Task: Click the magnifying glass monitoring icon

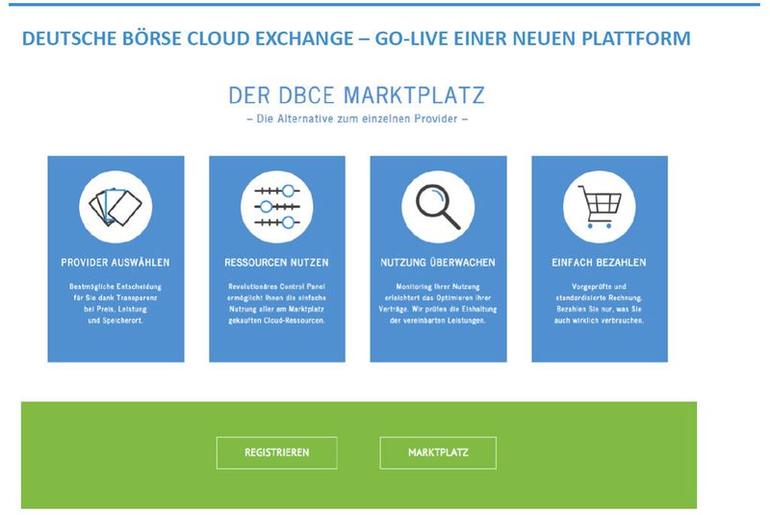Action: tap(438, 207)
